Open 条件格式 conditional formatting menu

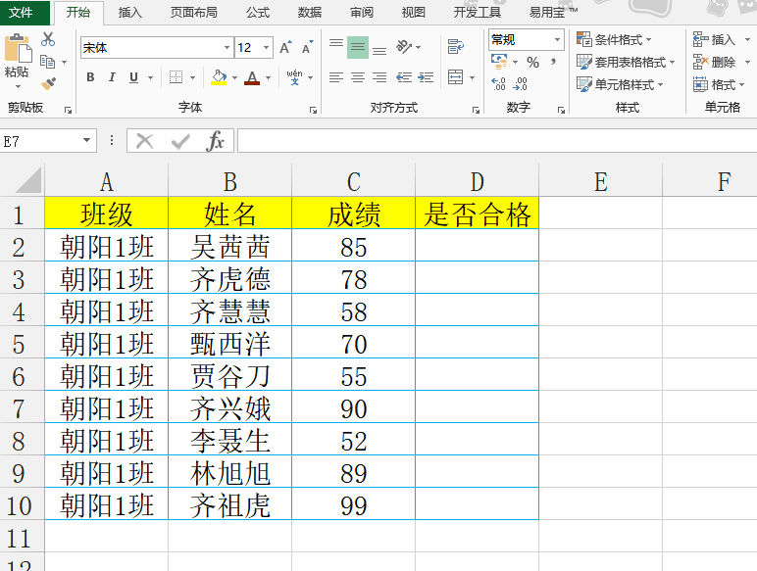pyautogui.click(x=614, y=39)
